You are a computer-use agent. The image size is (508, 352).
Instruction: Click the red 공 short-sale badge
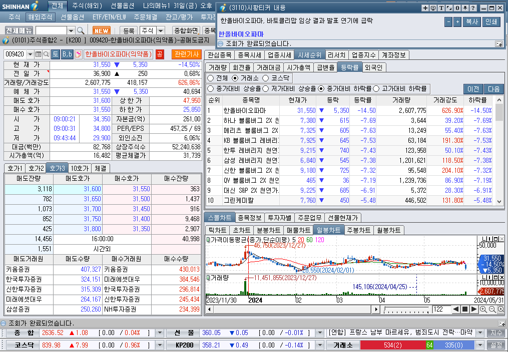pyautogui.click(x=159, y=54)
